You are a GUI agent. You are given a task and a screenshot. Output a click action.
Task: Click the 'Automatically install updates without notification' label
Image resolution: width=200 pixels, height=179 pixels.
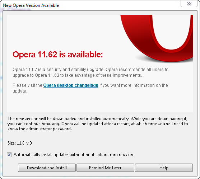point(73,155)
